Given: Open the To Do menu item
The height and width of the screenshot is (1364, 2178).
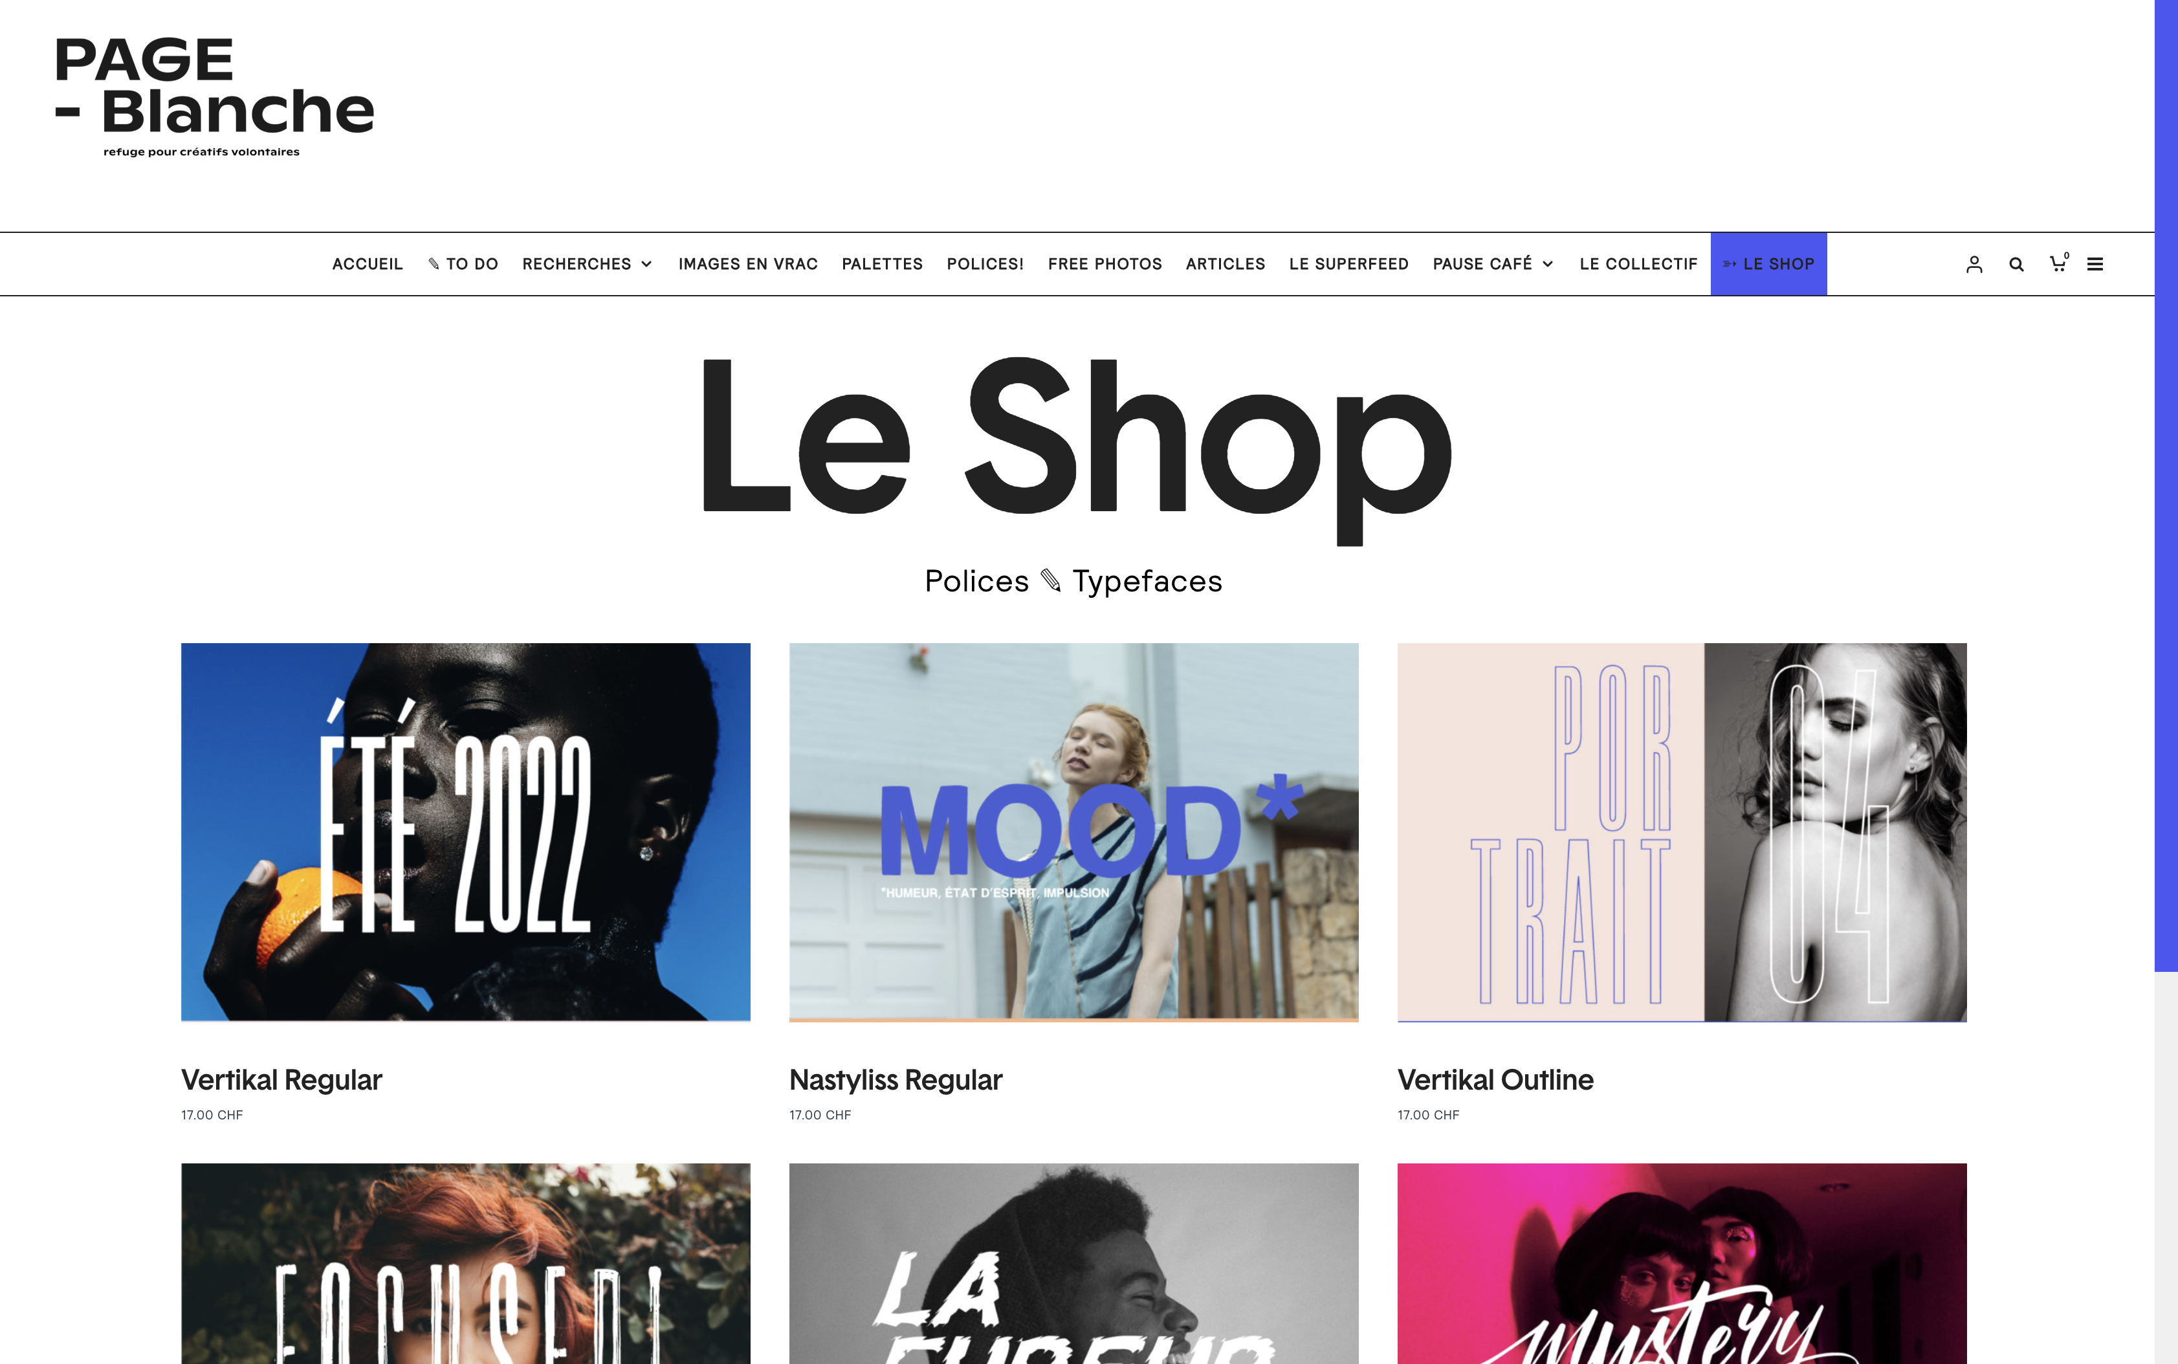Looking at the screenshot, I should (x=463, y=264).
